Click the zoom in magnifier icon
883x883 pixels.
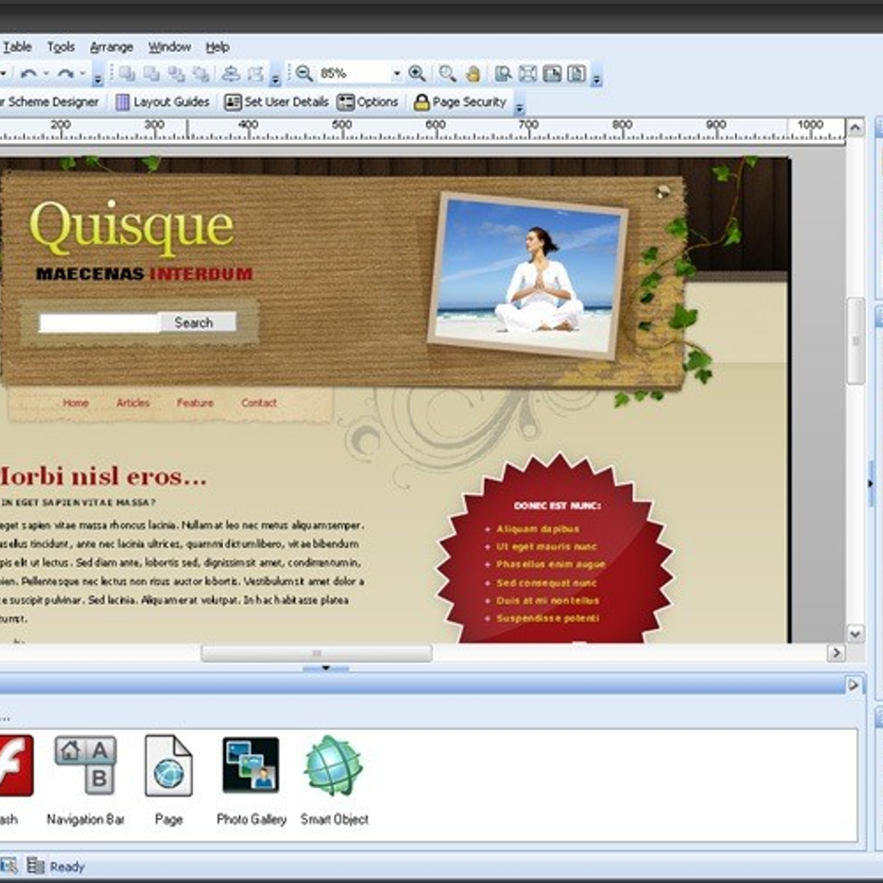pyautogui.click(x=417, y=74)
